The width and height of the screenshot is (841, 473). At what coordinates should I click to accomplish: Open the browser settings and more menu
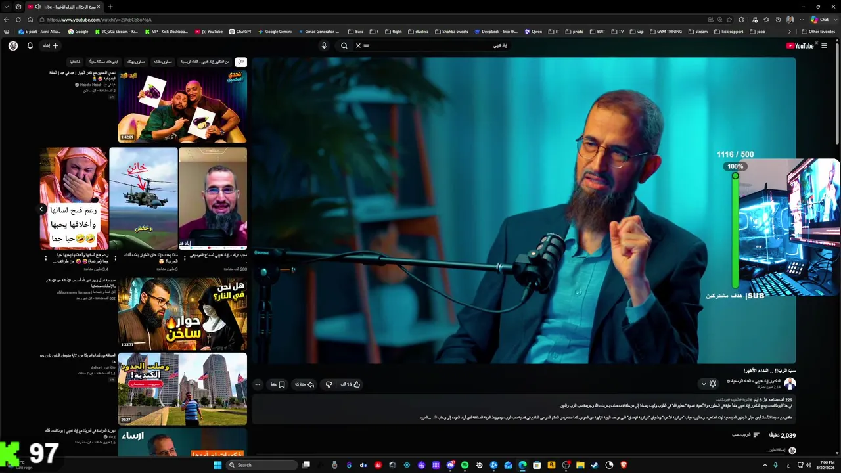pos(802,20)
